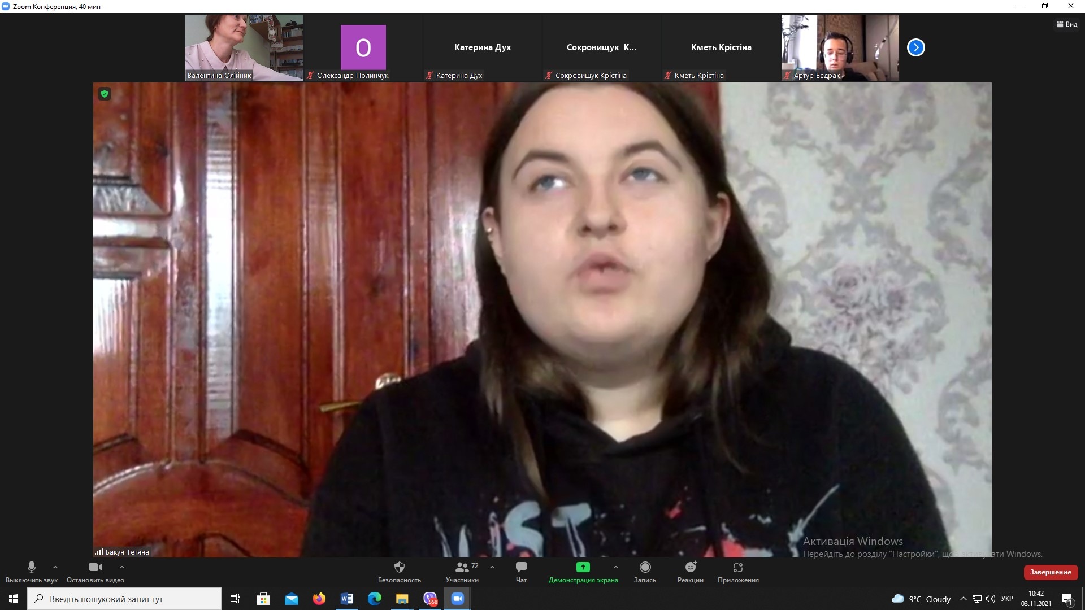Mute microphone with Выключить звук
1085x610 pixels.
click(x=32, y=568)
